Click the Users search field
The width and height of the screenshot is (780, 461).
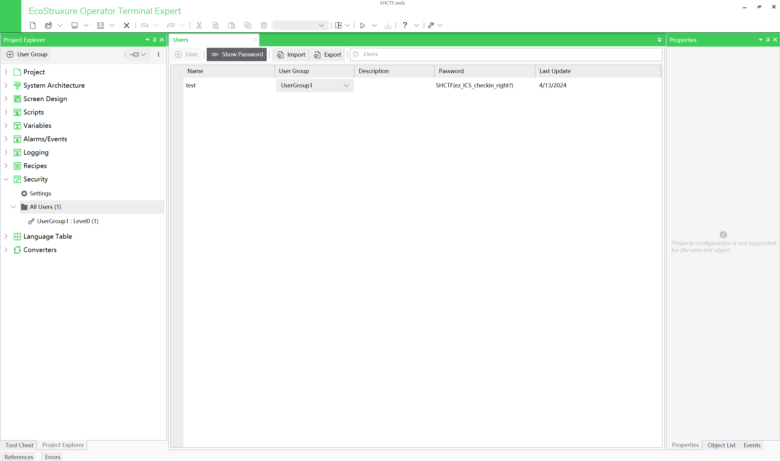[x=506, y=55]
